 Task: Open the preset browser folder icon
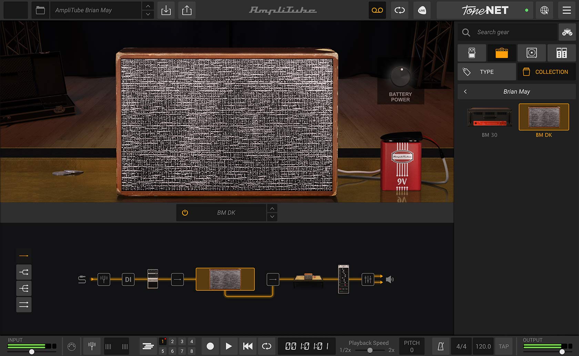pyautogui.click(x=40, y=10)
